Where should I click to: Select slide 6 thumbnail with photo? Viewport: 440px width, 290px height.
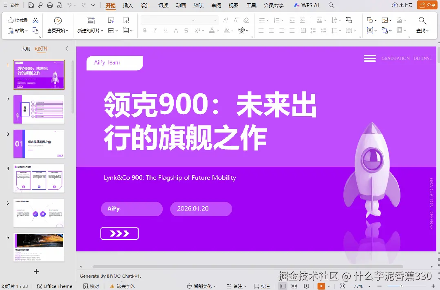coord(39,247)
